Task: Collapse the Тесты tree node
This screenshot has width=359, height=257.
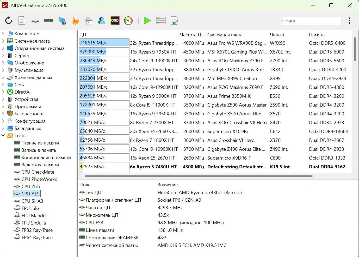Action: (x=3, y=136)
